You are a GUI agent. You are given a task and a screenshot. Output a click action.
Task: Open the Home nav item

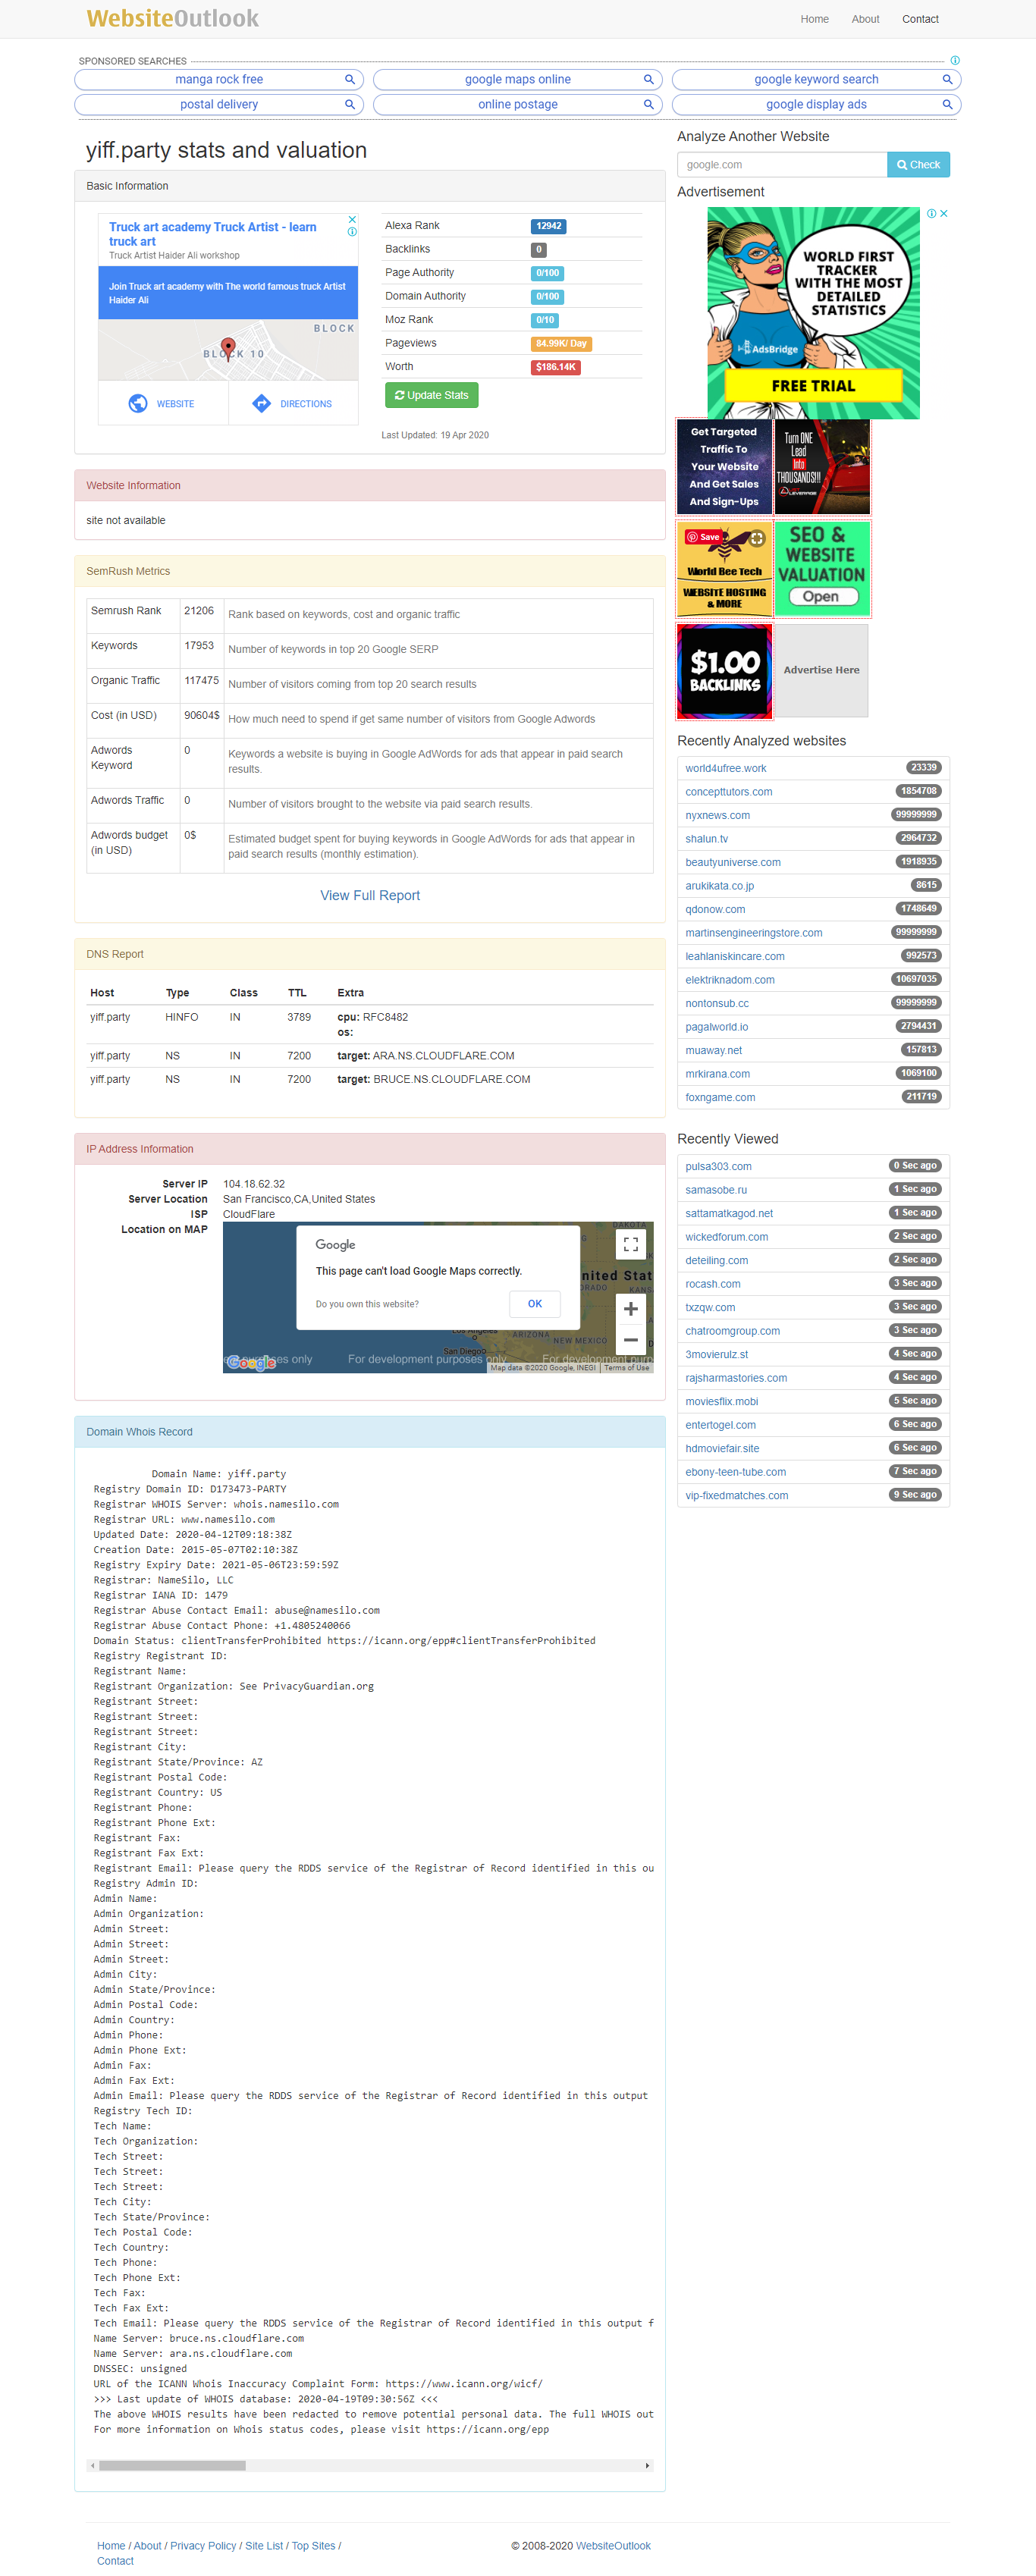point(814,19)
